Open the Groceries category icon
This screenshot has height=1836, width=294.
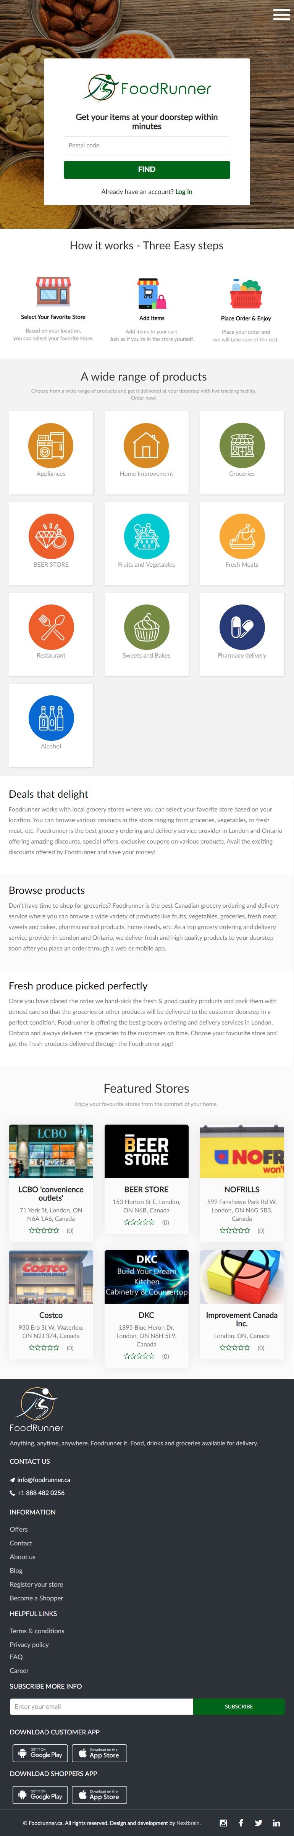(241, 446)
